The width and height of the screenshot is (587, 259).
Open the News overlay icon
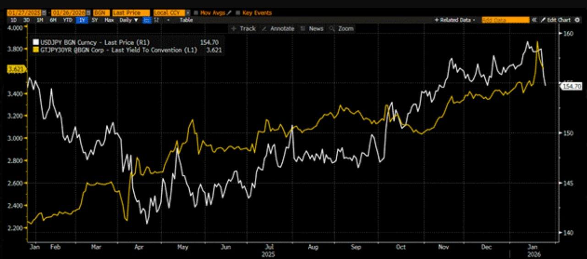tap(303, 28)
